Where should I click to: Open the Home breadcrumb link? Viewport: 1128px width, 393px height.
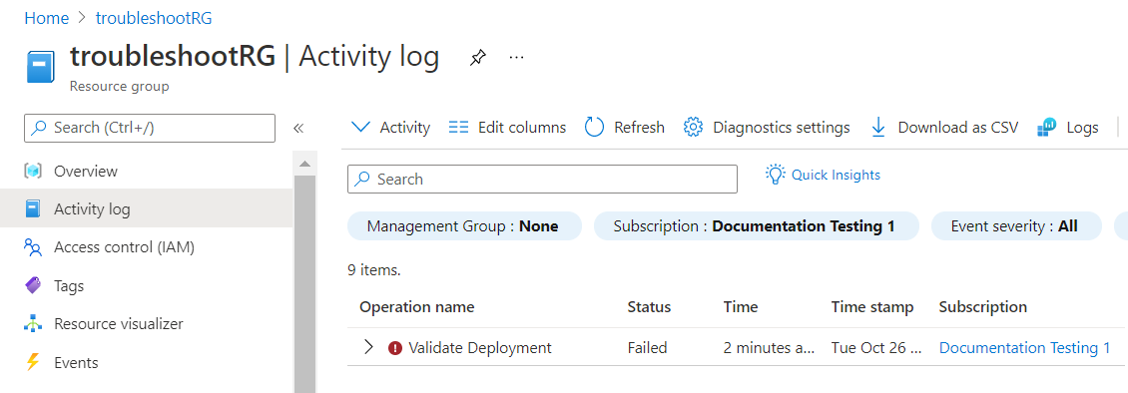click(47, 18)
